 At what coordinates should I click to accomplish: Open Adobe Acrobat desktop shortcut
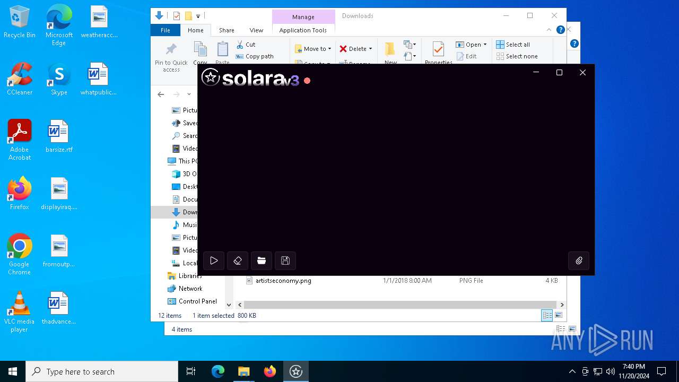20,140
